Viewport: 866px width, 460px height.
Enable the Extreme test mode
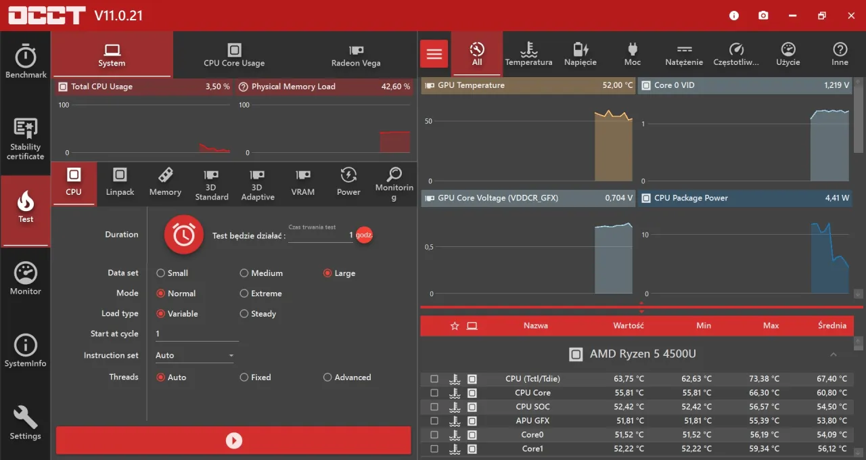point(244,293)
